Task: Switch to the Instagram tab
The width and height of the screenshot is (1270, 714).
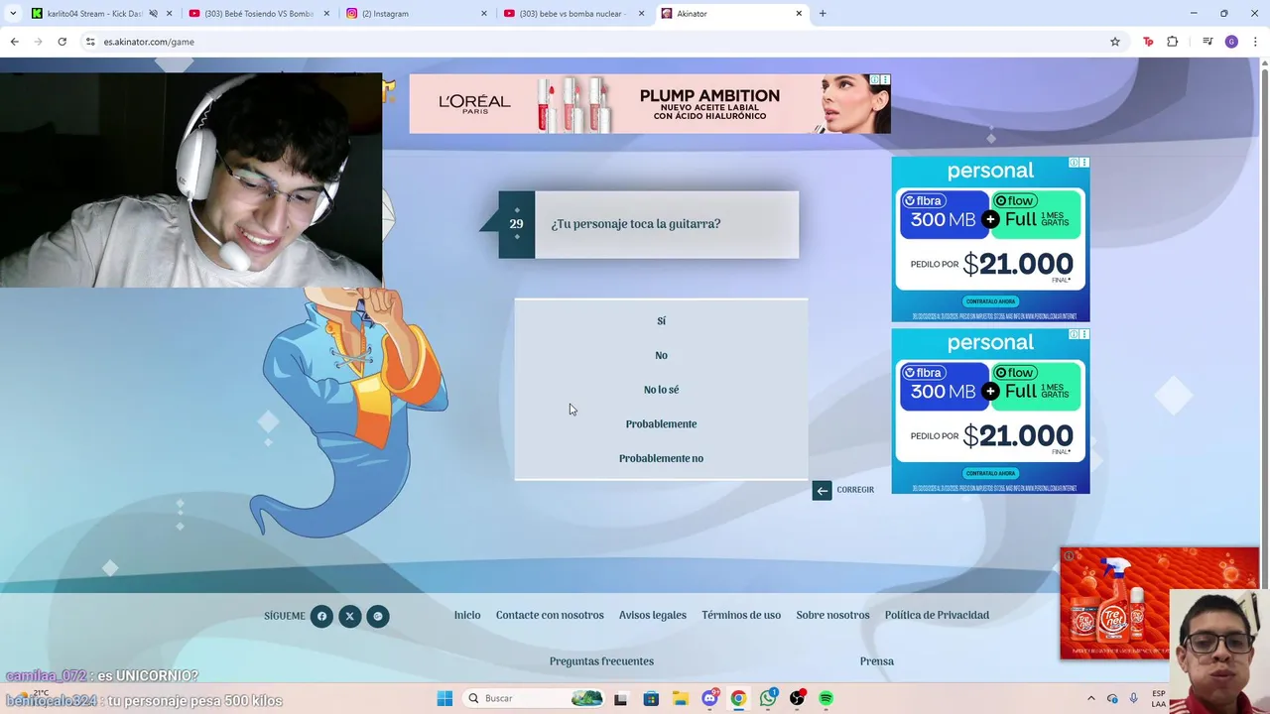Action: 415,14
